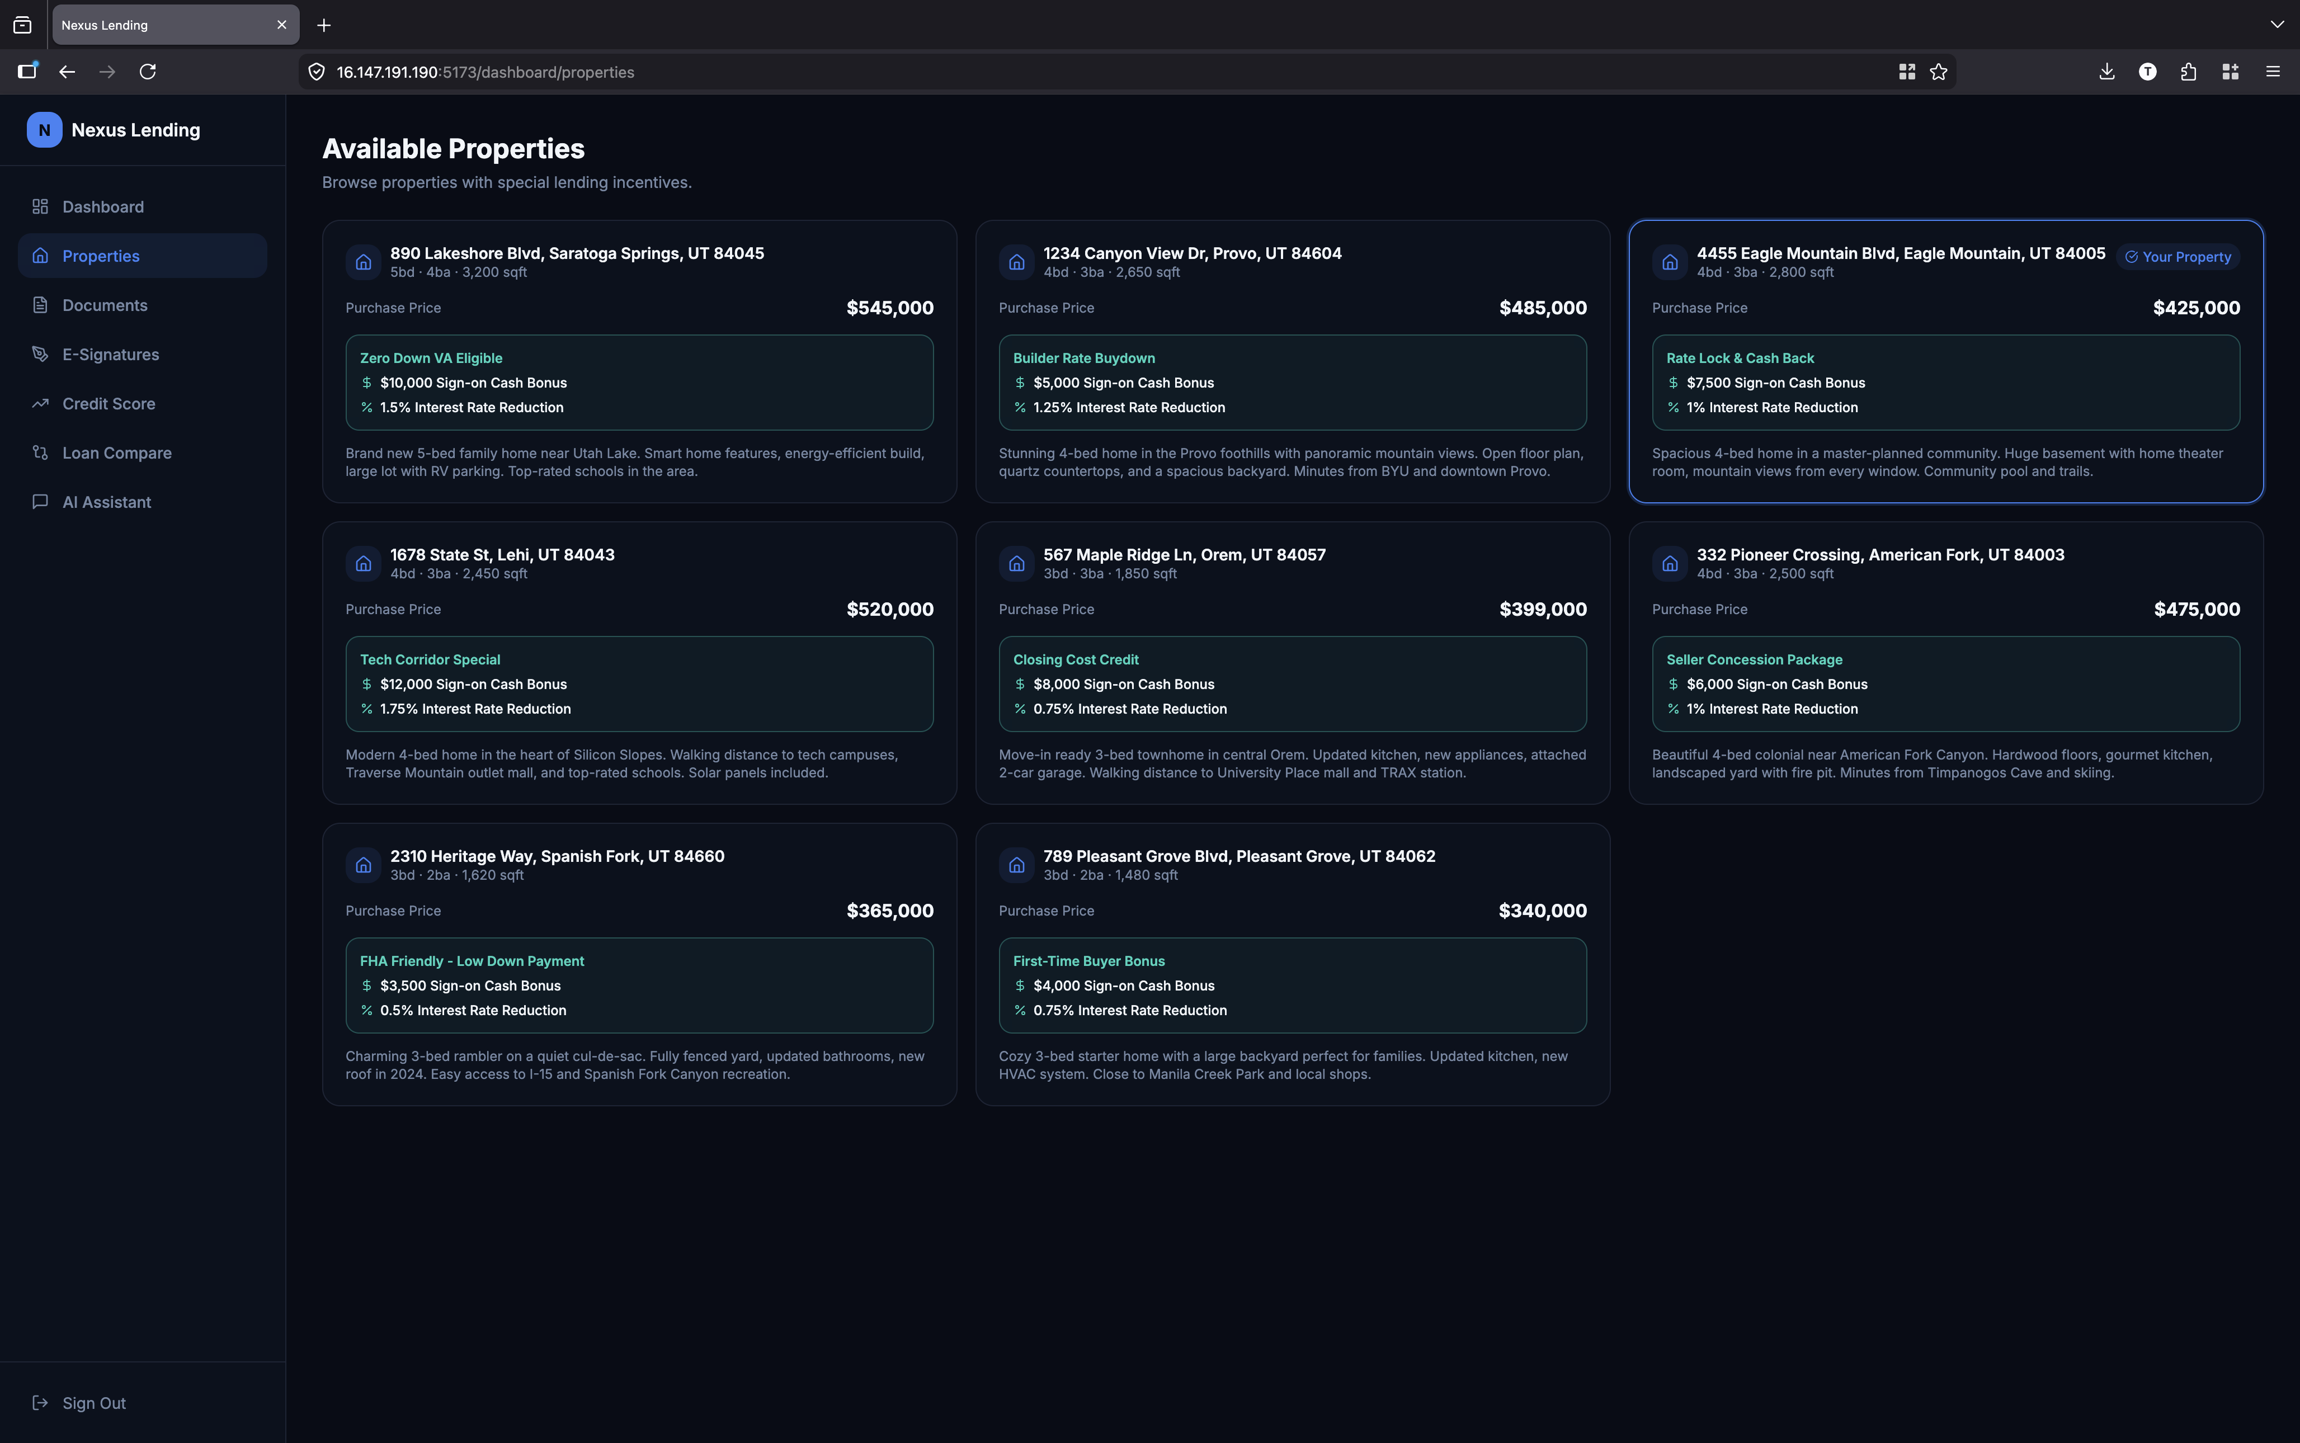Screen dimensions: 2300x1443
Task: Click the AI Assistant chat icon
Action: [40, 502]
